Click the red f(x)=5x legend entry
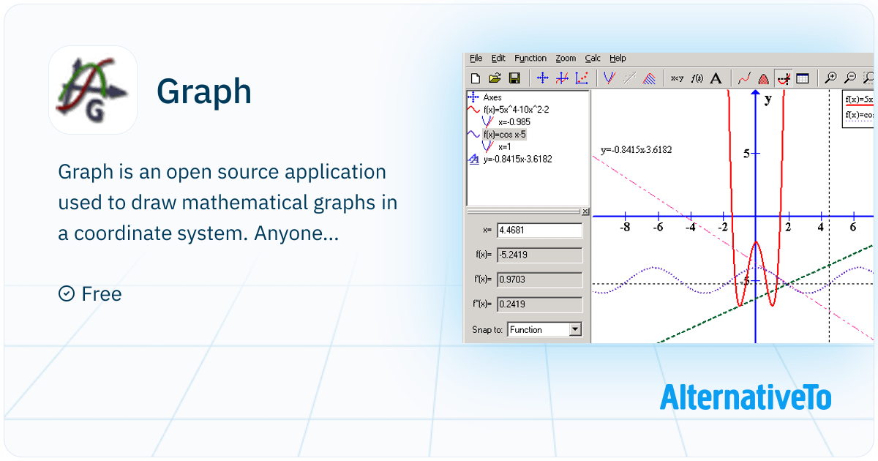The image size is (878, 461). (858, 100)
